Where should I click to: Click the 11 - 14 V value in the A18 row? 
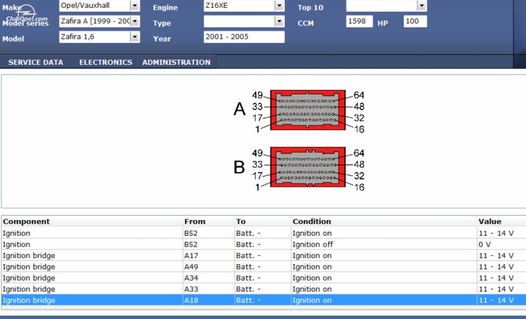(501, 300)
